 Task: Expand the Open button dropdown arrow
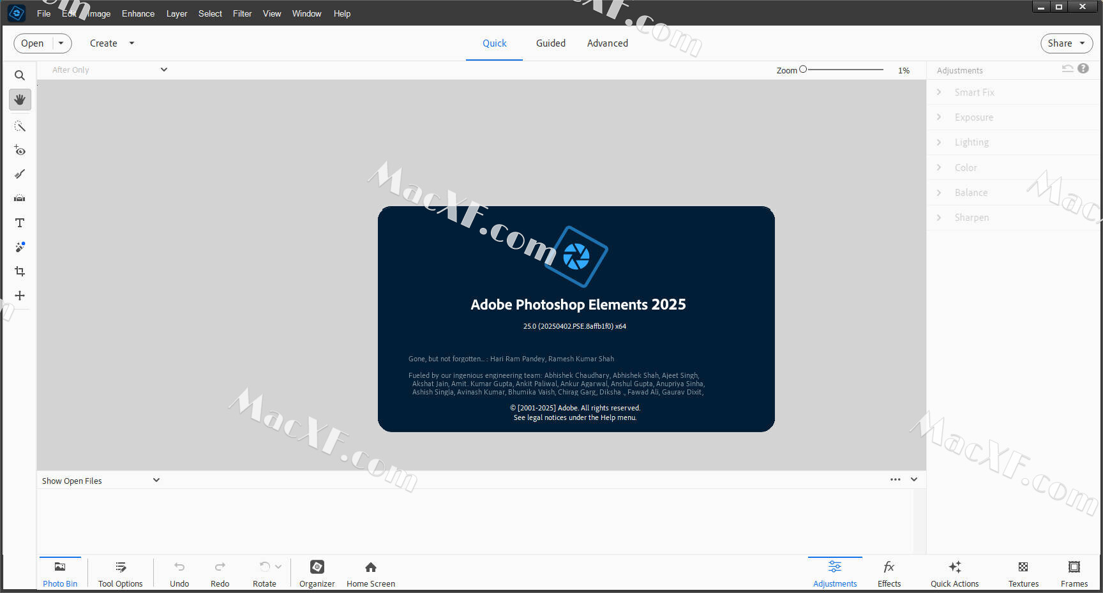[61, 43]
